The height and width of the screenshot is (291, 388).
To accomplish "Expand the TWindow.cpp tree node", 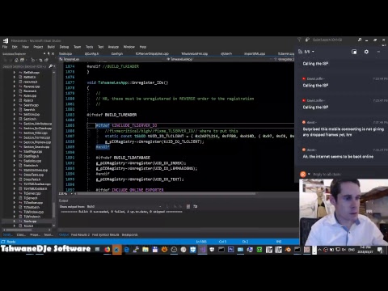I will (15, 212).
